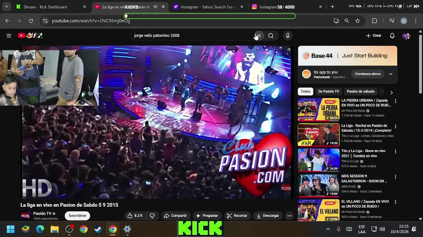Open the YouTube account avatar menu
The image size is (423, 237).
(406, 36)
